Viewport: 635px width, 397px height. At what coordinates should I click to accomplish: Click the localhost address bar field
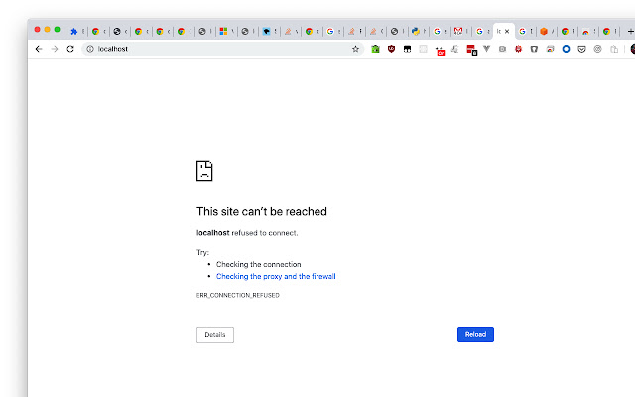pos(222,49)
